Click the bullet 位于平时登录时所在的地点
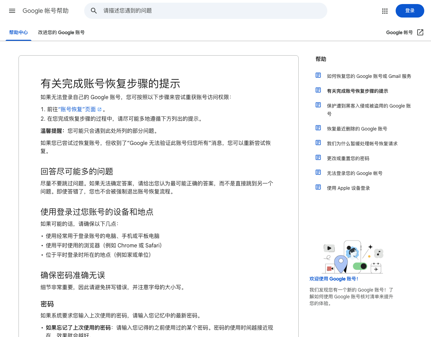 99,255
